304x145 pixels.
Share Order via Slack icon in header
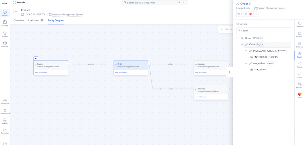click(x=251, y=14)
